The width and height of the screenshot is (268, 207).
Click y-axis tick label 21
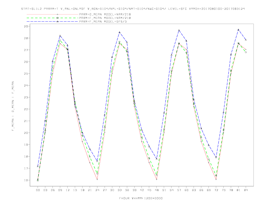(x=26, y=121)
